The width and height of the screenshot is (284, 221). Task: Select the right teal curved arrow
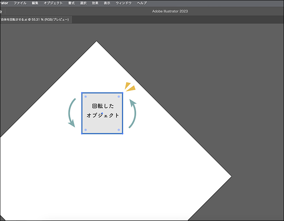pos(133,113)
